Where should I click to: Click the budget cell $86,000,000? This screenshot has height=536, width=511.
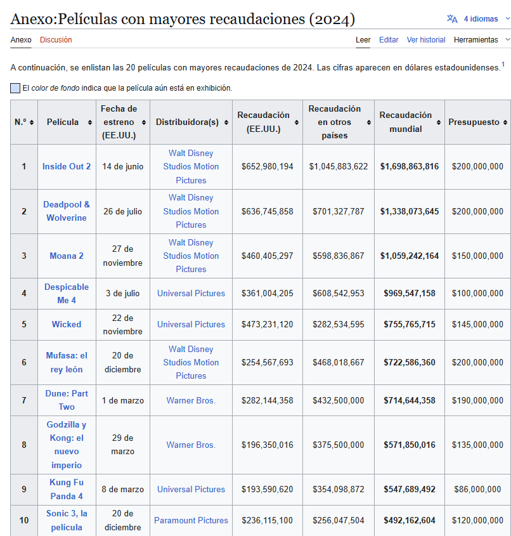[x=477, y=489]
